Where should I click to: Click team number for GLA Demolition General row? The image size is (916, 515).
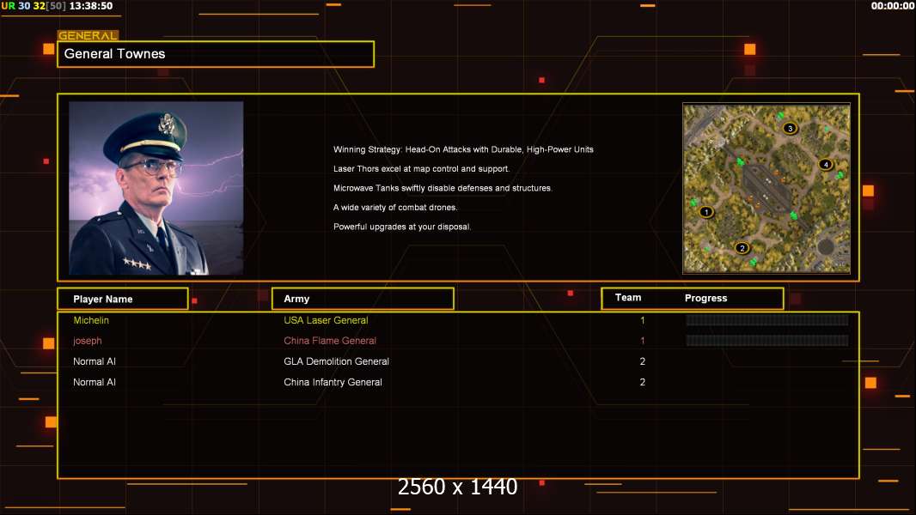(643, 361)
